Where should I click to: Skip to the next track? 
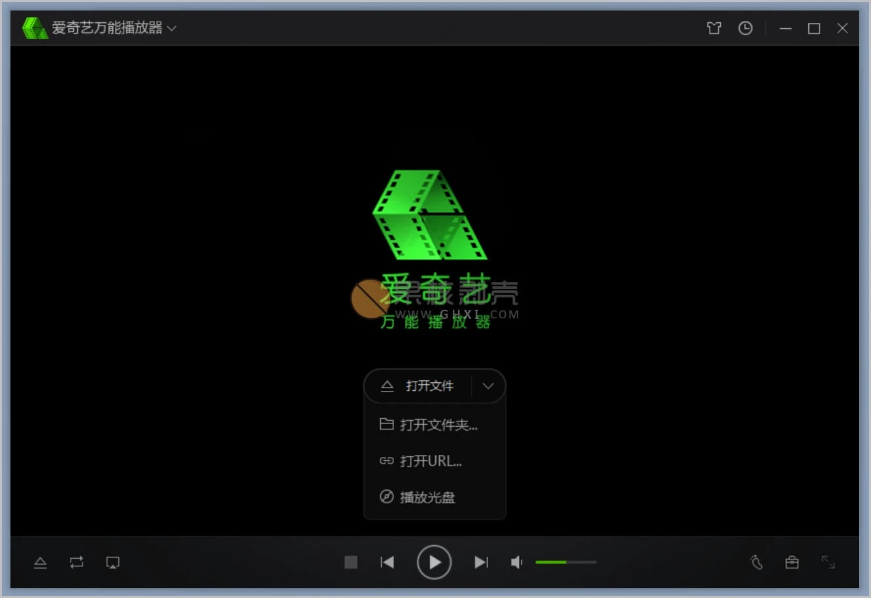point(481,562)
